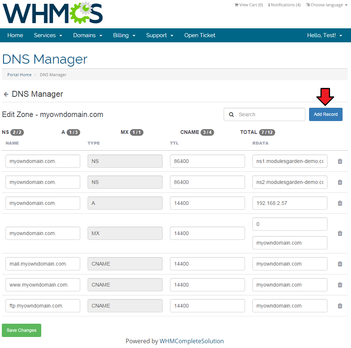Expand the Choose language dropdown
Screen dimensions: 351x348
click(x=327, y=5)
